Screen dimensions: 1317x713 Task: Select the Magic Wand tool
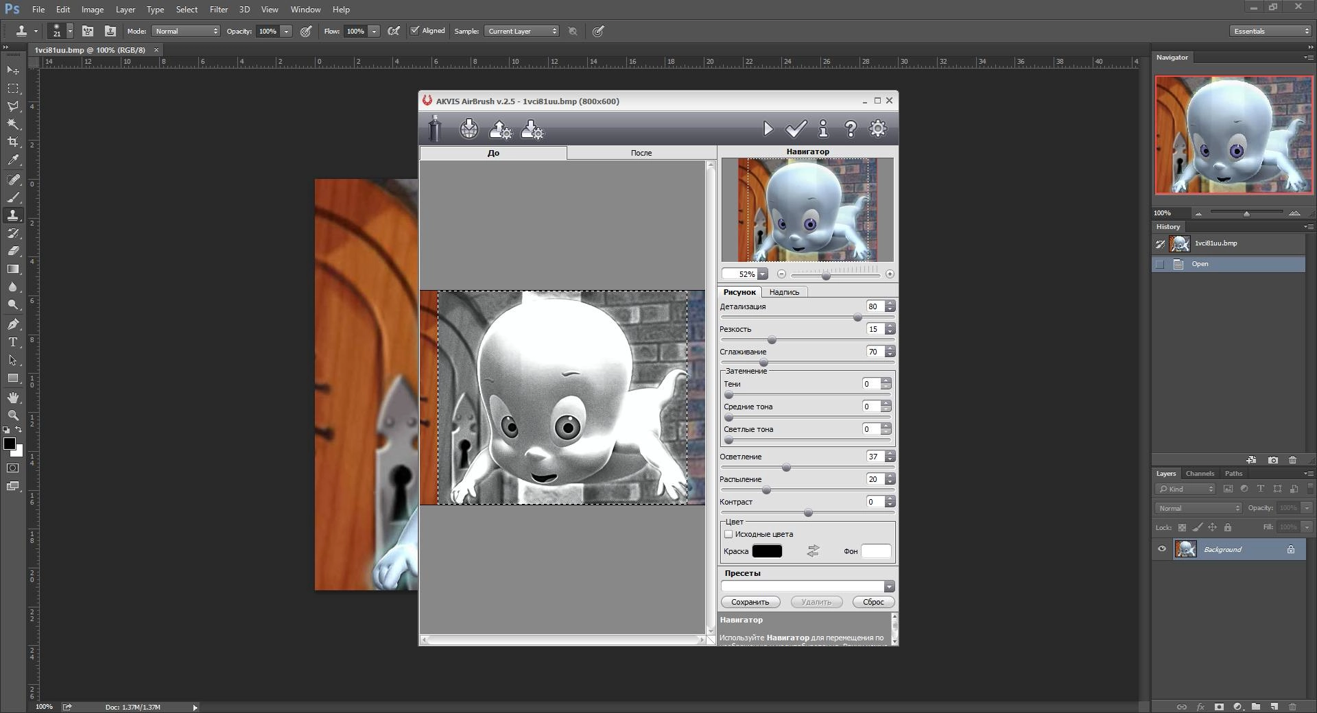pos(13,124)
